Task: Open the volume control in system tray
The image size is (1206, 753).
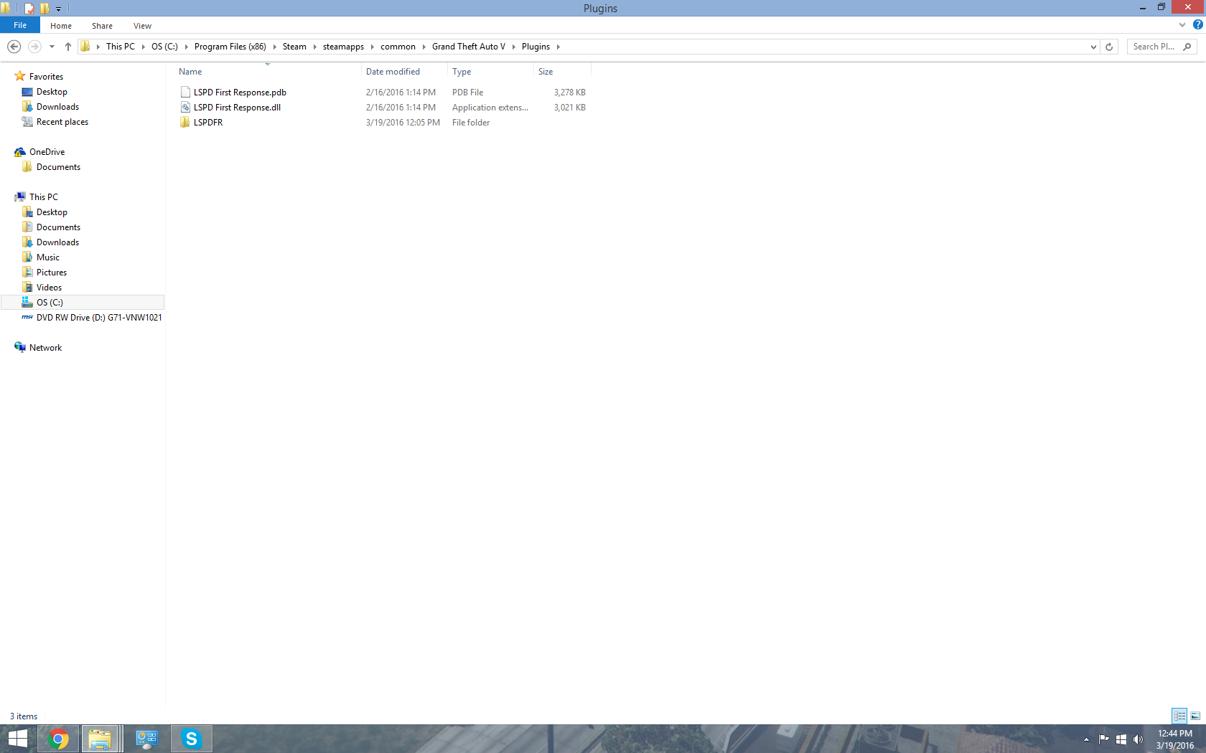Action: (1138, 739)
